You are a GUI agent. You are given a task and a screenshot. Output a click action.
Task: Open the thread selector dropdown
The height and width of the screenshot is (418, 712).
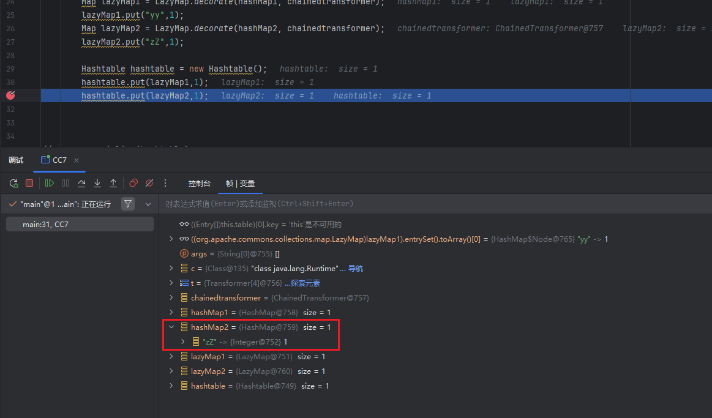(148, 204)
